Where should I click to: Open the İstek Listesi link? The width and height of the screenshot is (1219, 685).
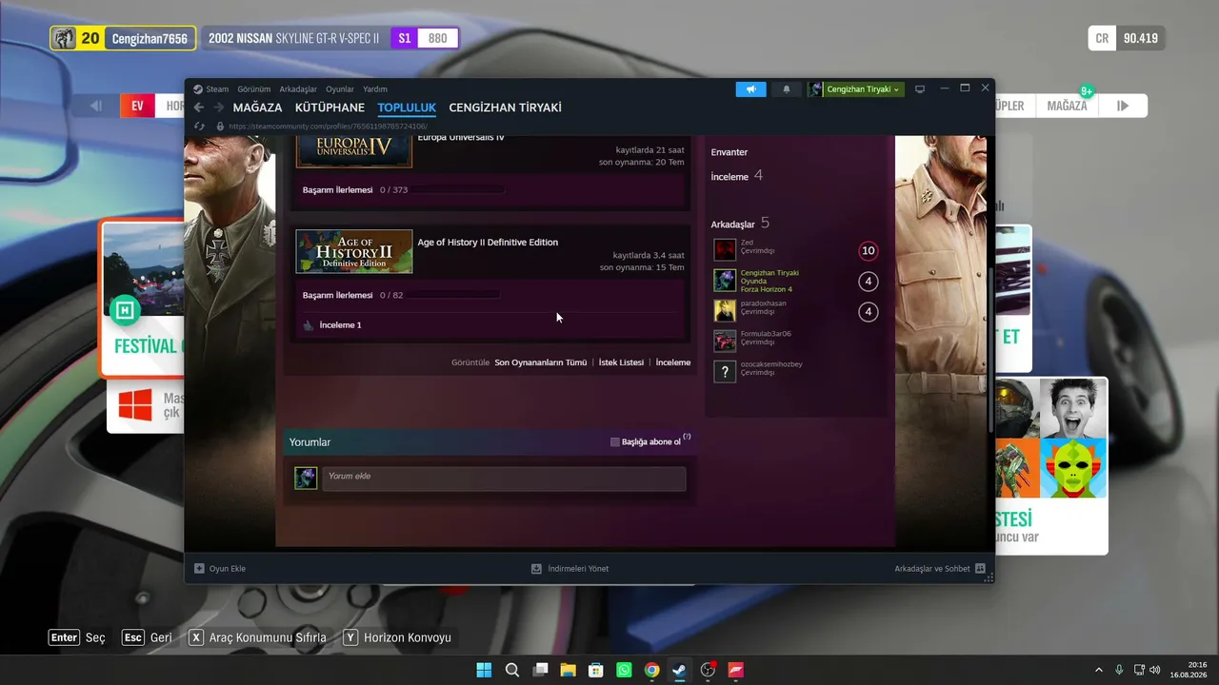tap(621, 362)
